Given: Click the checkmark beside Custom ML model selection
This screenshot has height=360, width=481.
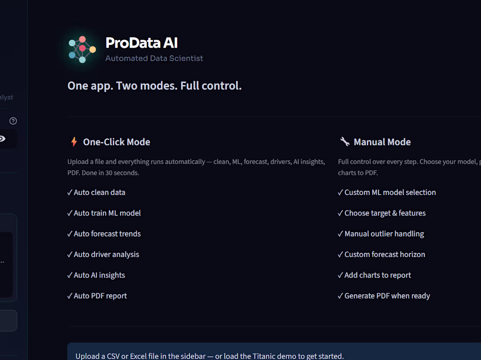Looking at the screenshot, I should 340,192.
